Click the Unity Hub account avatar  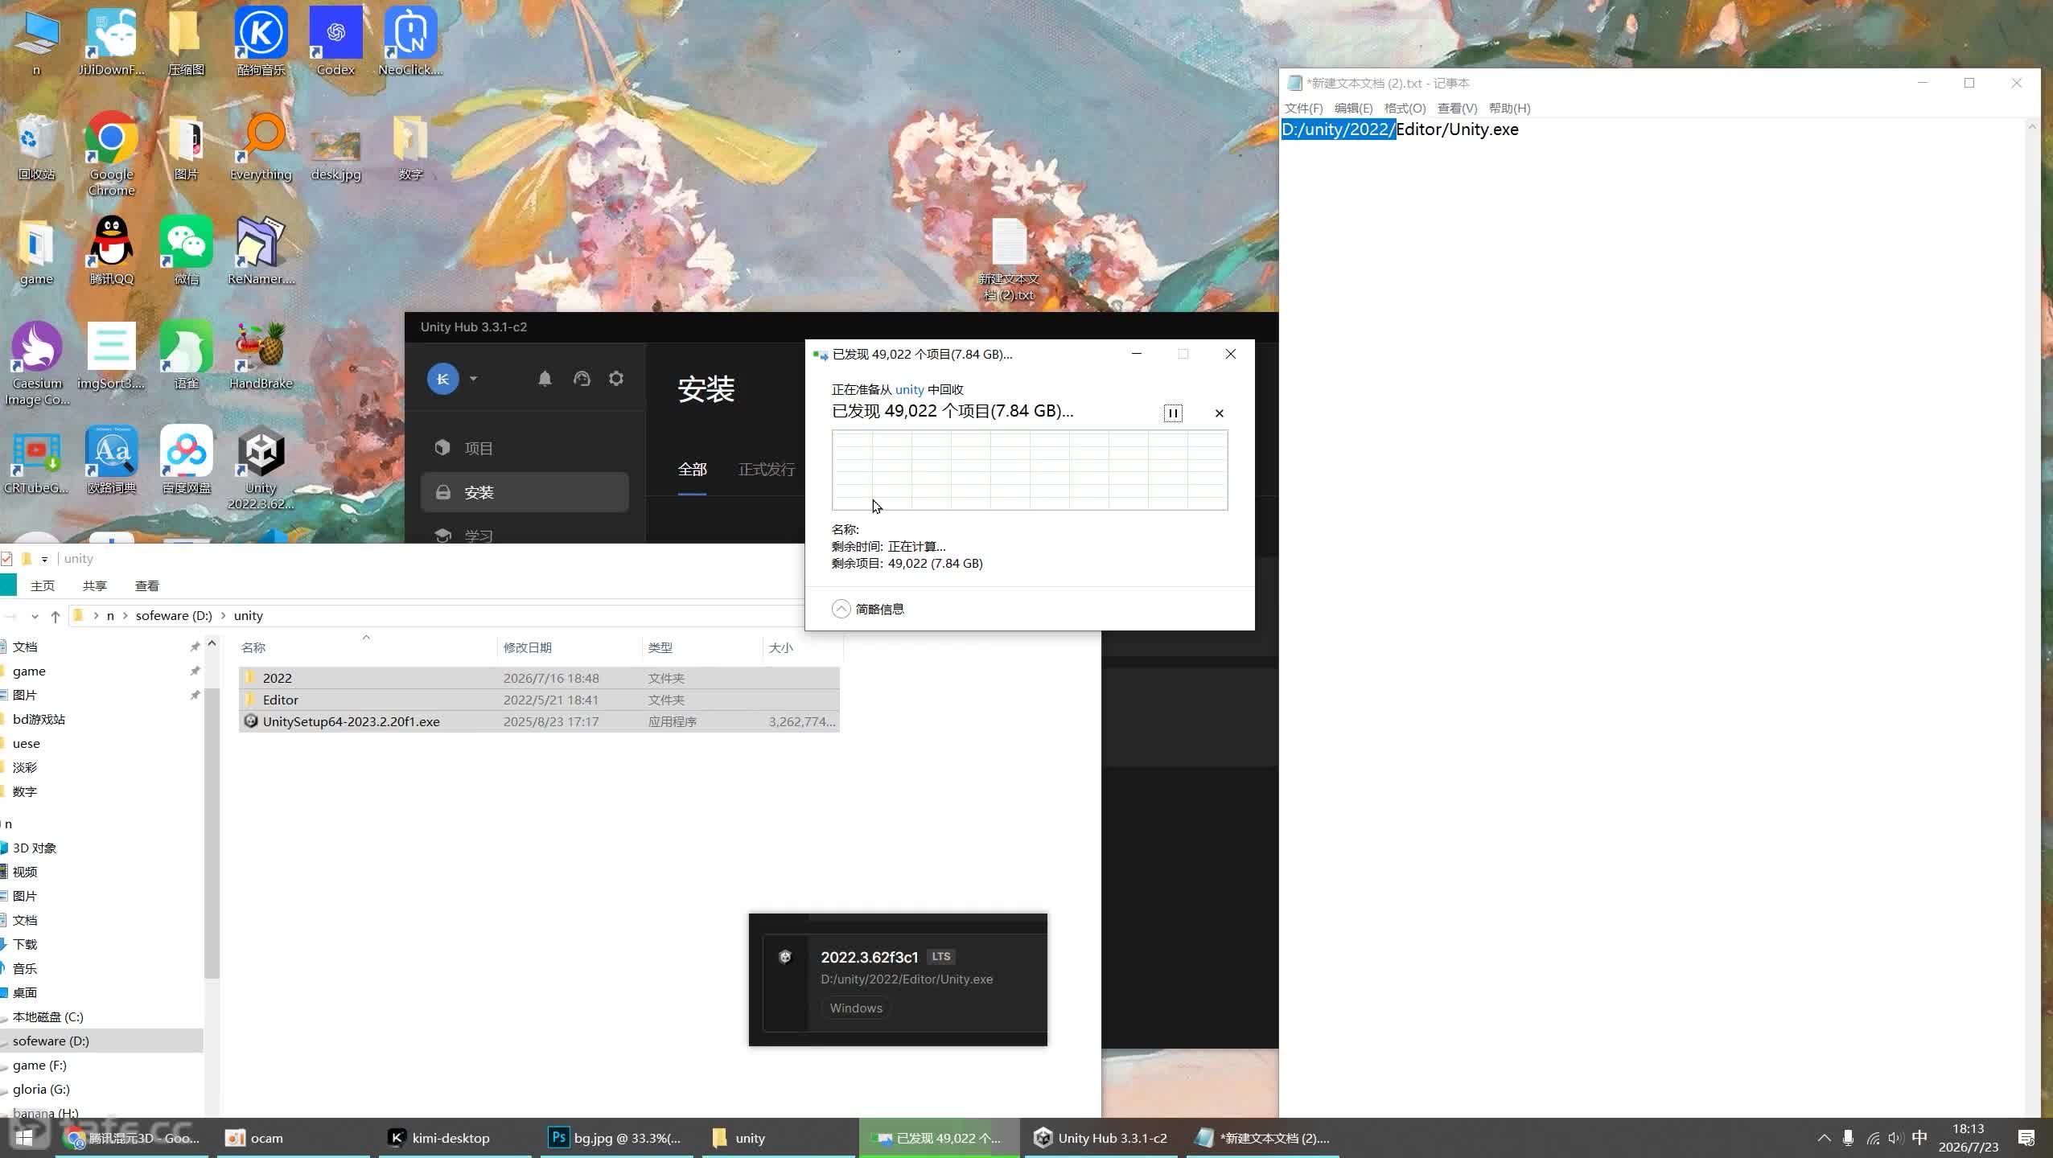click(x=442, y=379)
